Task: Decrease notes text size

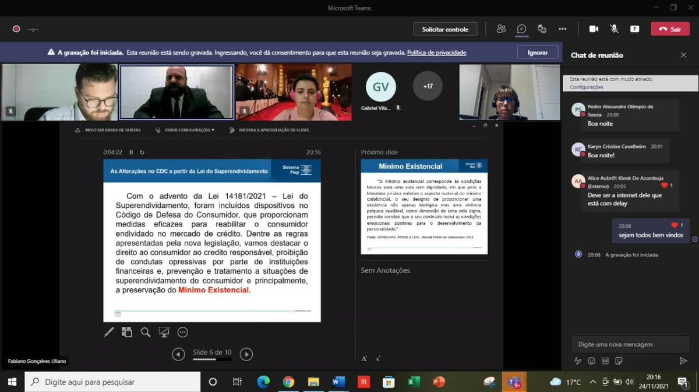Action: [378, 358]
